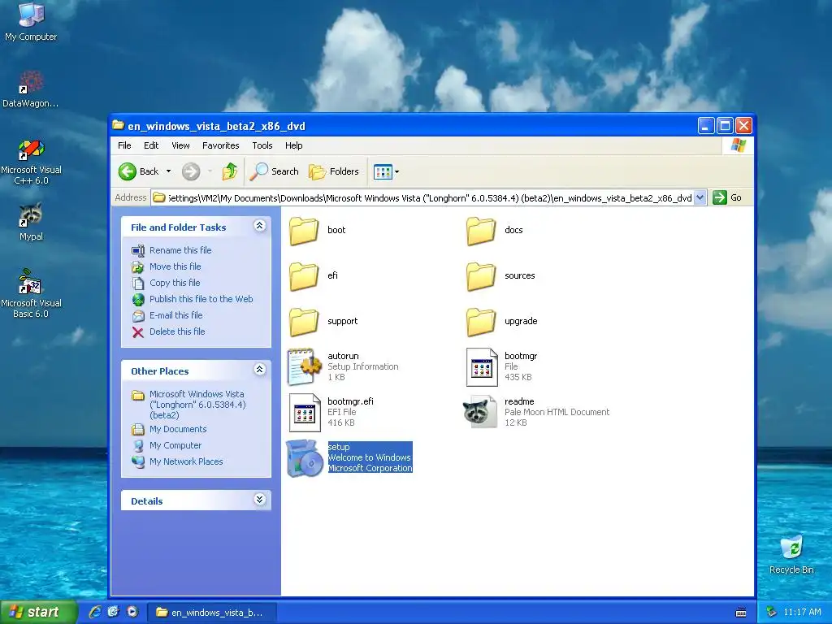Click Rename this file link
The width and height of the screenshot is (832, 624).
pos(180,250)
